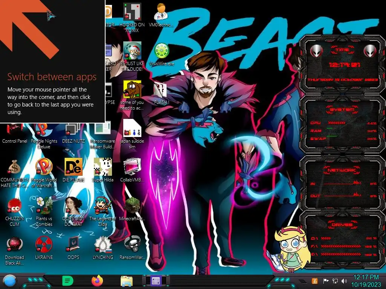
Task: Open the green chat app in taskbar
Action: tap(67, 281)
